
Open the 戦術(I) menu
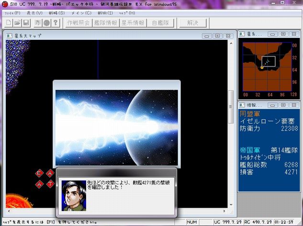[105, 13]
